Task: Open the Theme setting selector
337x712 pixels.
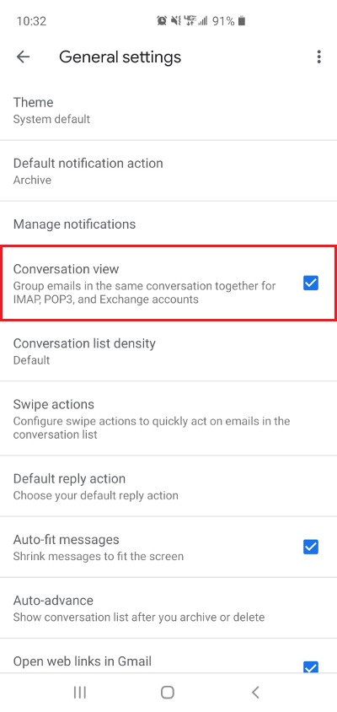Action: (168, 110)
